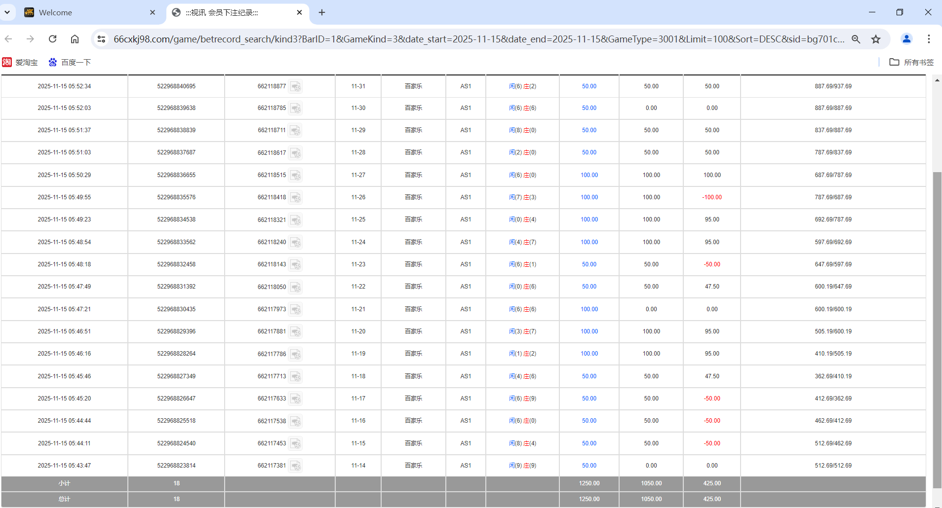
Task: Navigate back using the back arrow
Action: [8, 39]
